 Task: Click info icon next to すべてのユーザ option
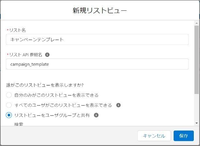(x=118, y=105)
